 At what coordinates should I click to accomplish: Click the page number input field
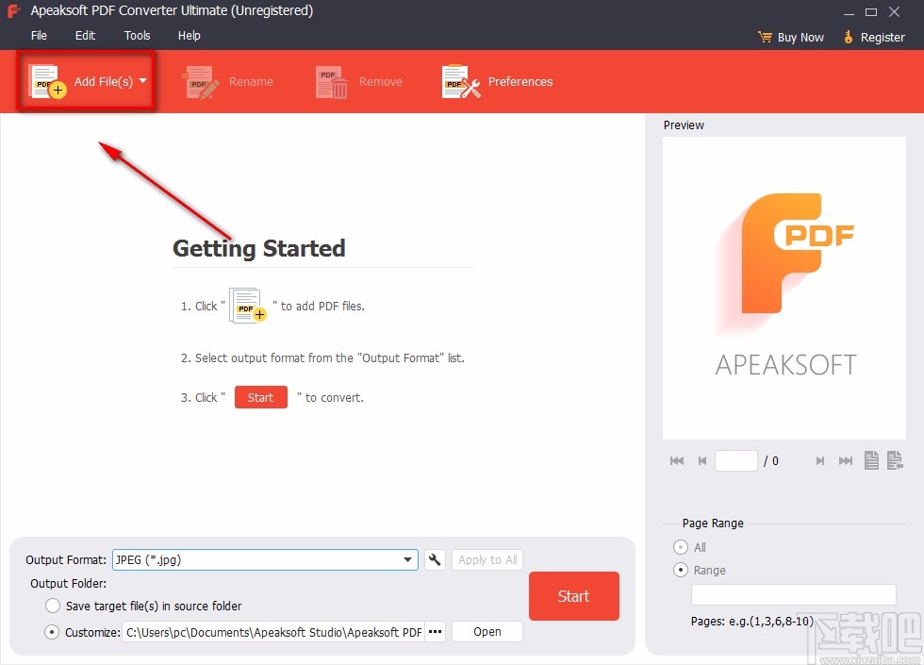(x=736, y=460)
